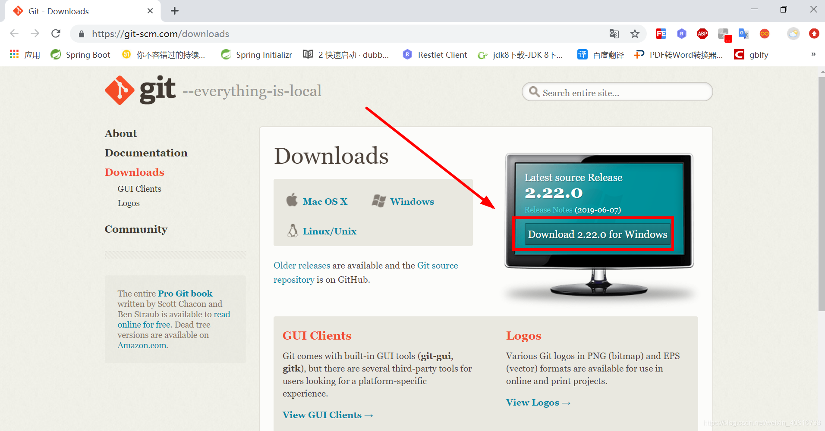Click View GUI Clients link

pyautogui.click(x=327, y=415)
